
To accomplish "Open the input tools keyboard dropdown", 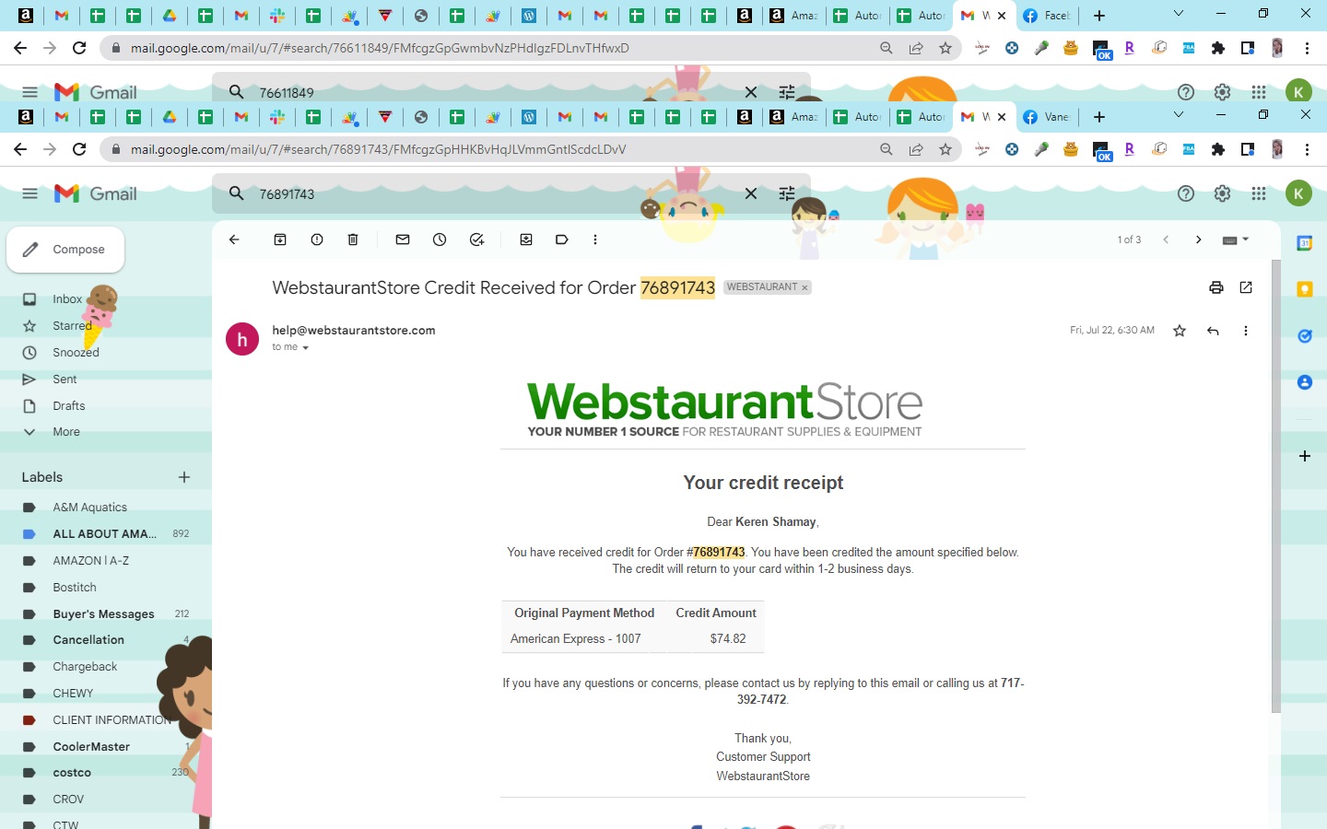I will [x=1235, y=239].
